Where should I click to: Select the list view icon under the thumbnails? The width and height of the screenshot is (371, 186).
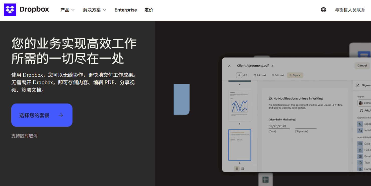point(237,168)
